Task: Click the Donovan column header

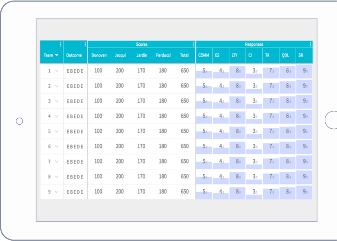Action: tap(99, 55)
